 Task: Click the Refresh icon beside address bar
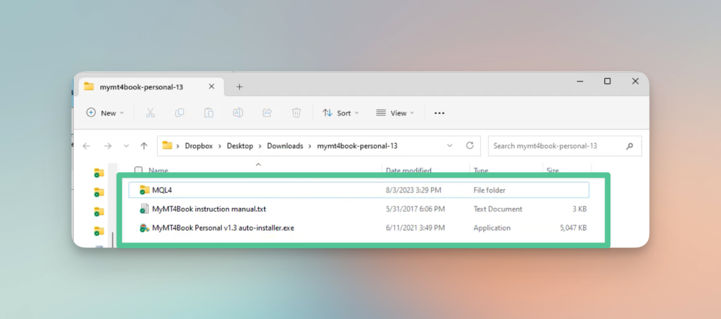[470, 145]
